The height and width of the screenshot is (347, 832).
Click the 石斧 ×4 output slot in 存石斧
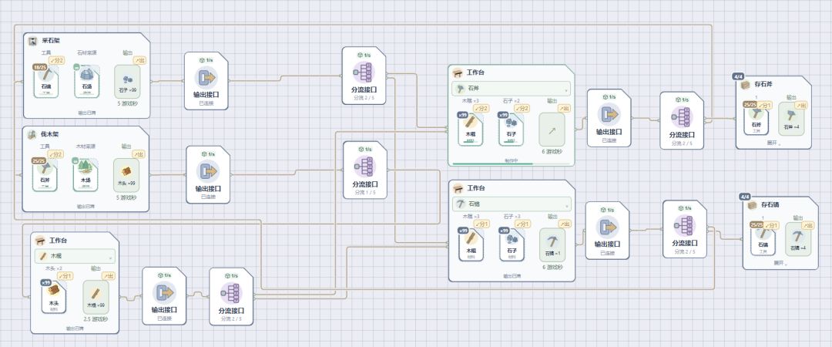point(791,119)
